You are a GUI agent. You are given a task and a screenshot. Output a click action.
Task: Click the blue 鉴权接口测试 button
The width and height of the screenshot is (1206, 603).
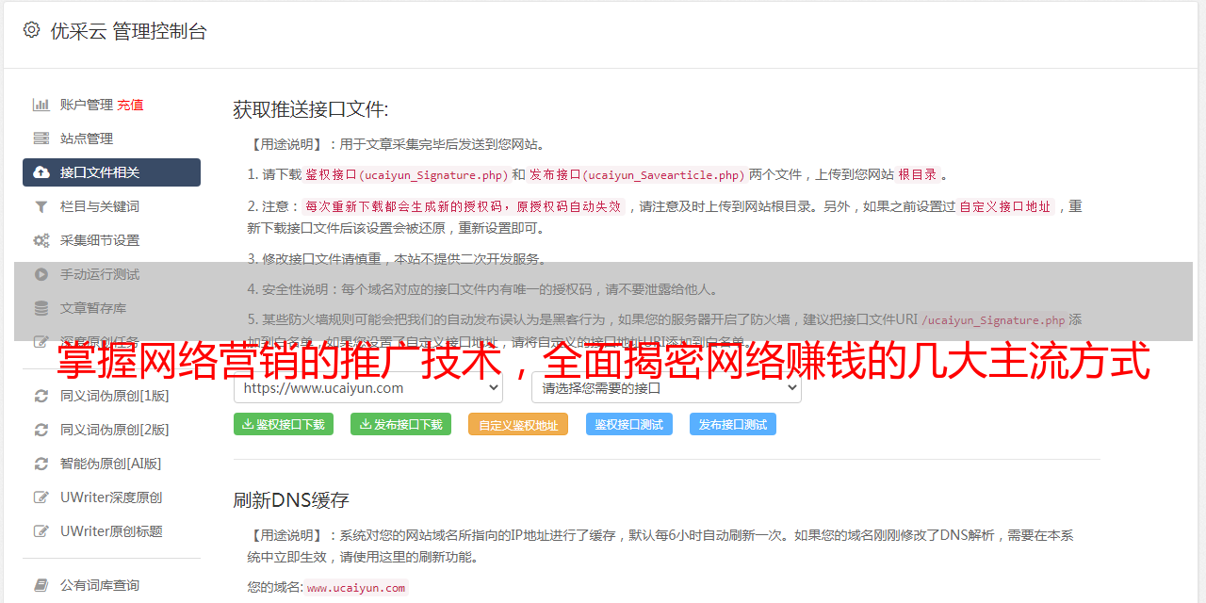pyautogui.click(x=629, y=424)
